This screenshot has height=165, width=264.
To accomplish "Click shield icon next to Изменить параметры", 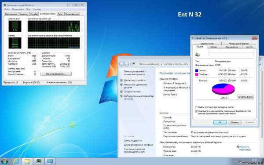I will coord(238,147).
